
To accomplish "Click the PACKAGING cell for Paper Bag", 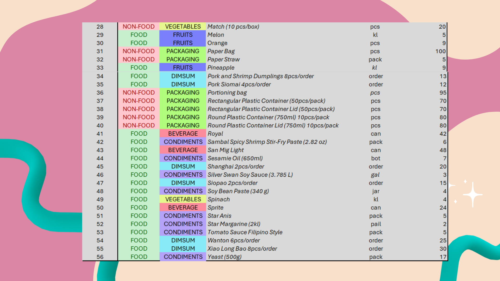I will coord(182,51).
